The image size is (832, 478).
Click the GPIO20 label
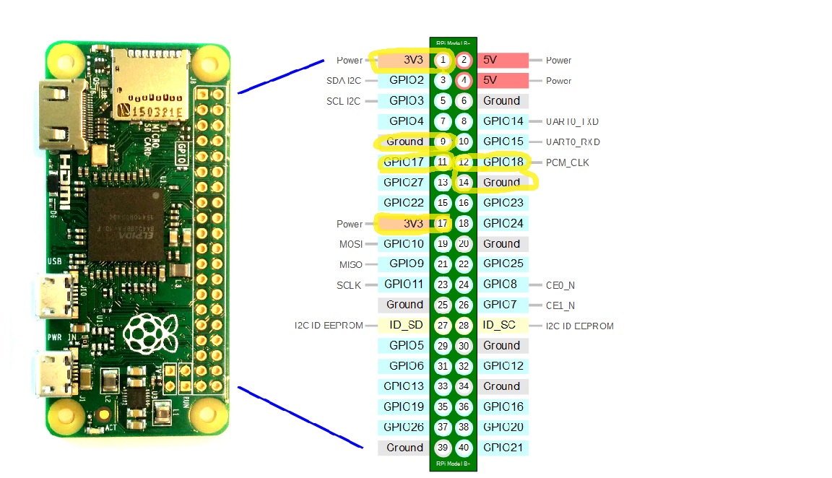point(503,427)
